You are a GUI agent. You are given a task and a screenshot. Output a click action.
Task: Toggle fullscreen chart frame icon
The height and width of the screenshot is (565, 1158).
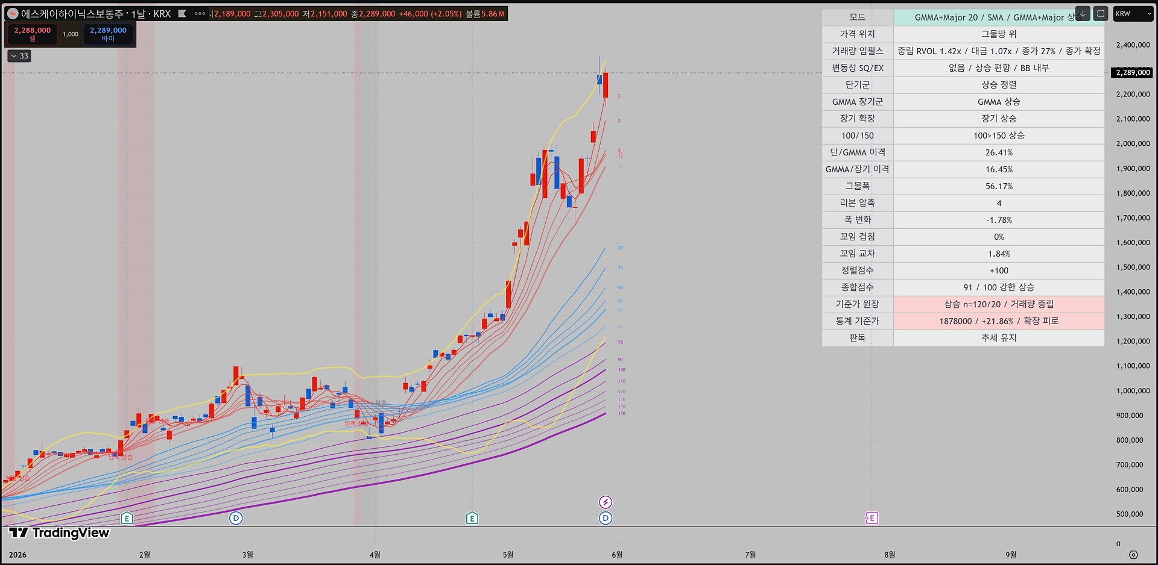tap(1101, 13)
